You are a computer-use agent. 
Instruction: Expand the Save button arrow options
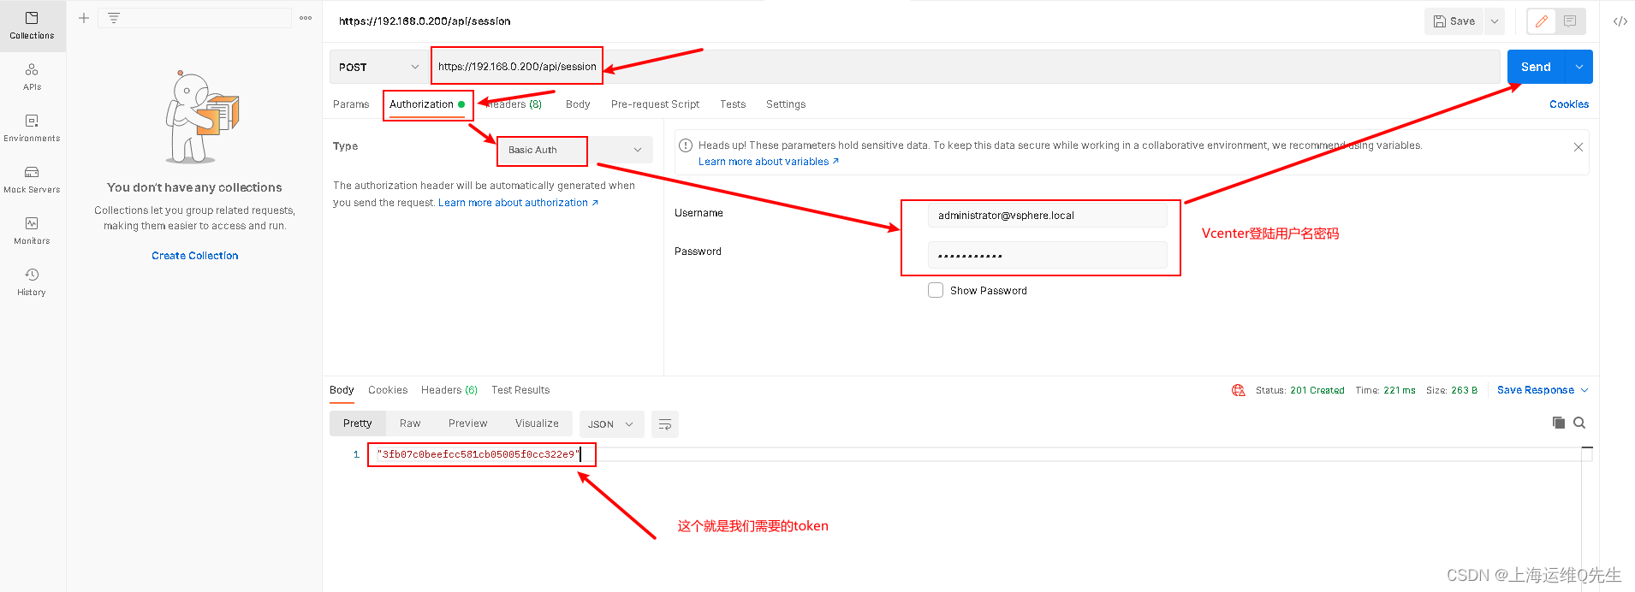[1495, 21]
